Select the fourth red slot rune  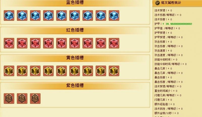(x=48, y=43)
